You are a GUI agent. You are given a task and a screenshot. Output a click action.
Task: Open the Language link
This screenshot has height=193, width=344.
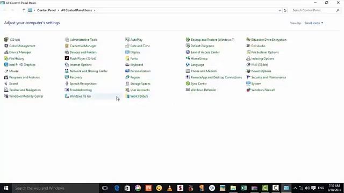(x=197, y=65)
